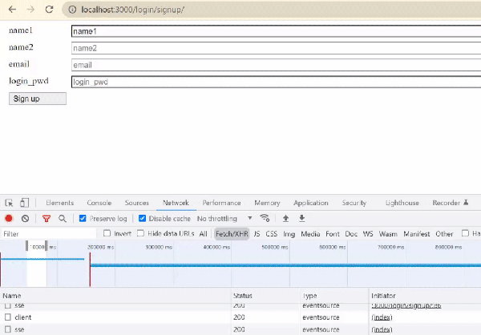Uncheck the Preserve log checkbox
This screenshot has width=481, height=335.
click(x=82, y=218)
